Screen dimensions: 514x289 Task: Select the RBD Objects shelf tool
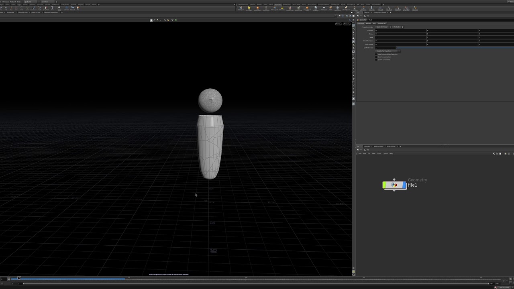point(241,8)
